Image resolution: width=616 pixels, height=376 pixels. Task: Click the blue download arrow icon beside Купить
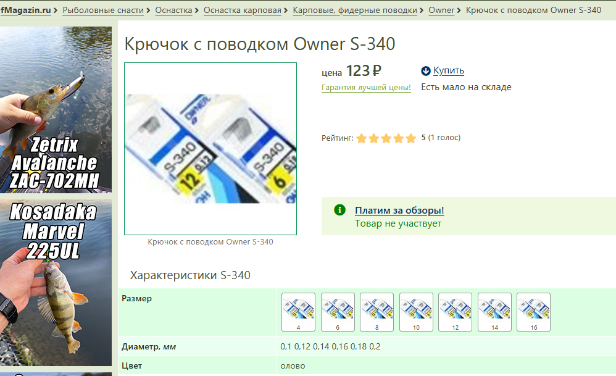point(425,71)
